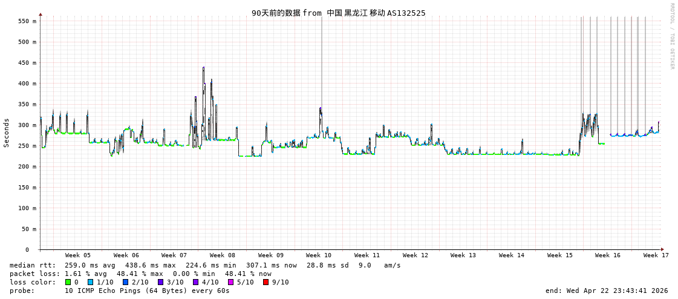This screenshot has height=299, width=678.
Task: Click the purple 3/10 loss swatch
Action: pyautogui.click(x=161, y=282)
